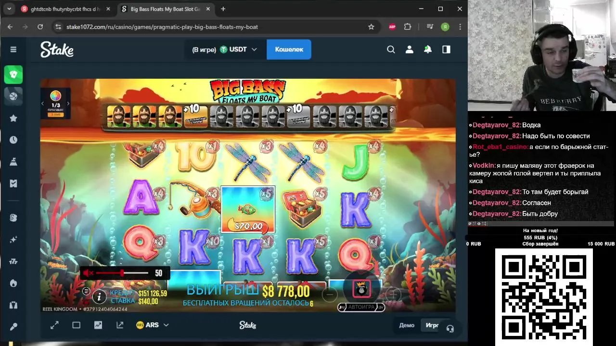Expand the ARS display currency dropdown
616x346 pixels.
[x=153, y=325]
